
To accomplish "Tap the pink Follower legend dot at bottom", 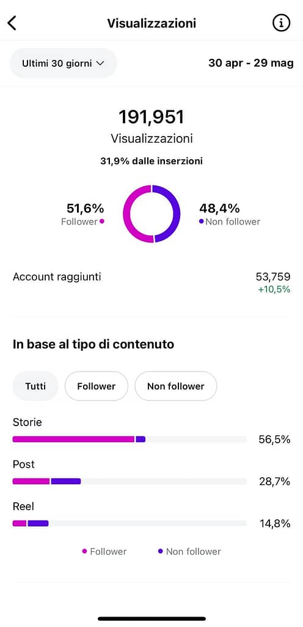I will pyautogui.click(x=84, y=552).
